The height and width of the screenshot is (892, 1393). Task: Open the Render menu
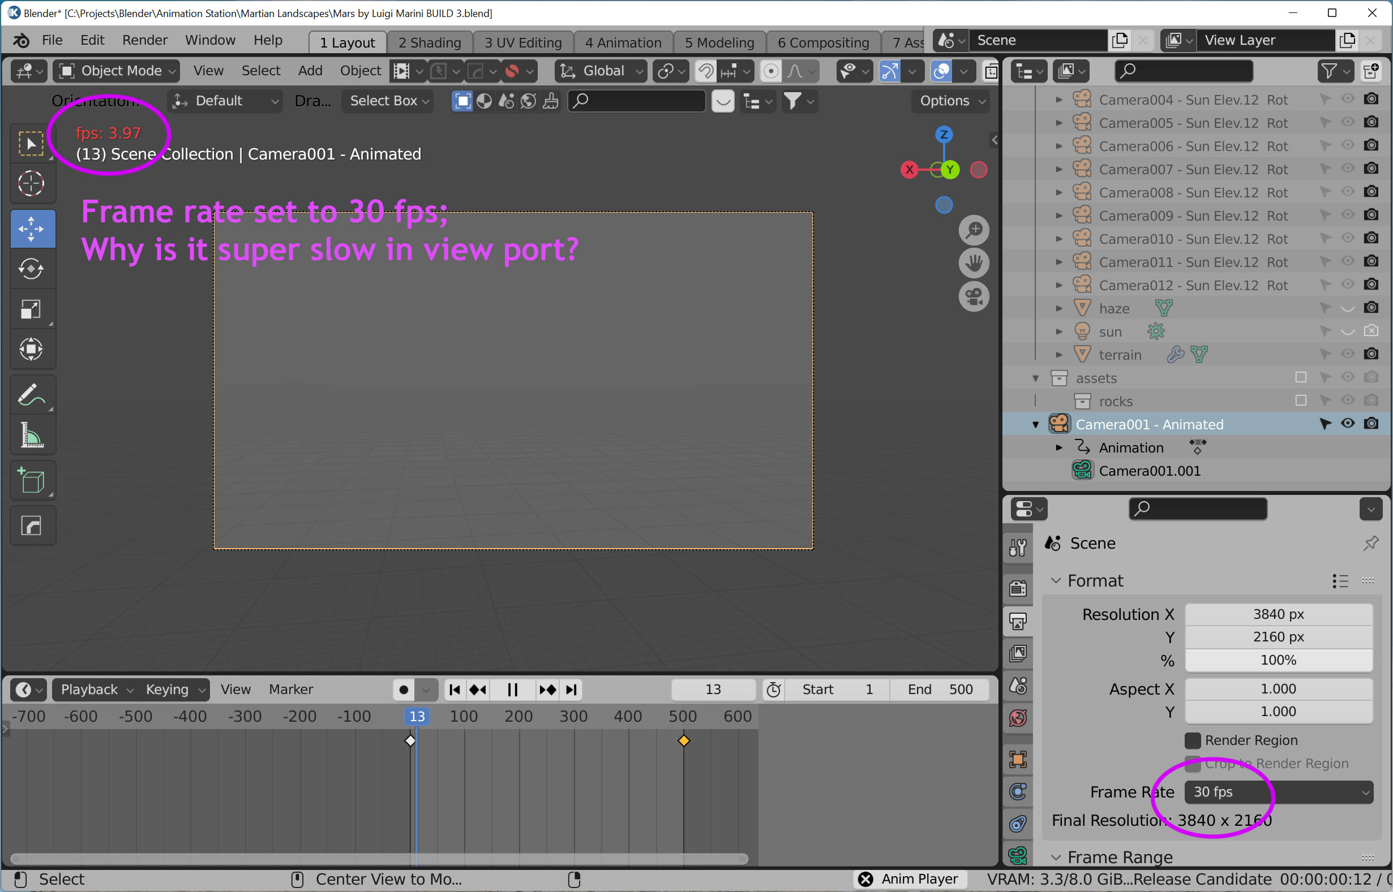click(145, 40)
